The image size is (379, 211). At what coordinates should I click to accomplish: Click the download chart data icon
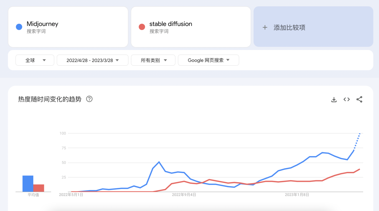click(334, 99)
